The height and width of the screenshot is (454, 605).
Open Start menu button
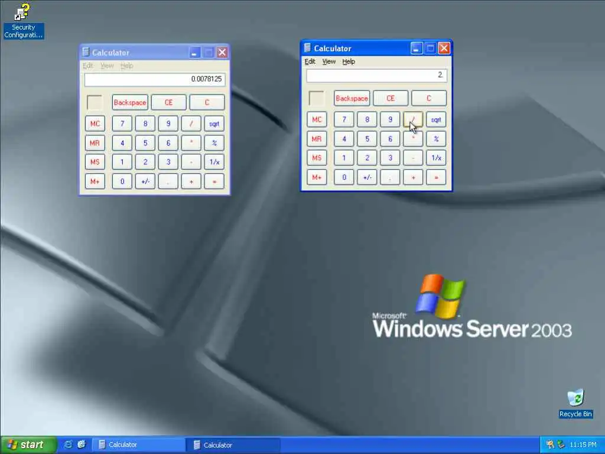(28, 445)
